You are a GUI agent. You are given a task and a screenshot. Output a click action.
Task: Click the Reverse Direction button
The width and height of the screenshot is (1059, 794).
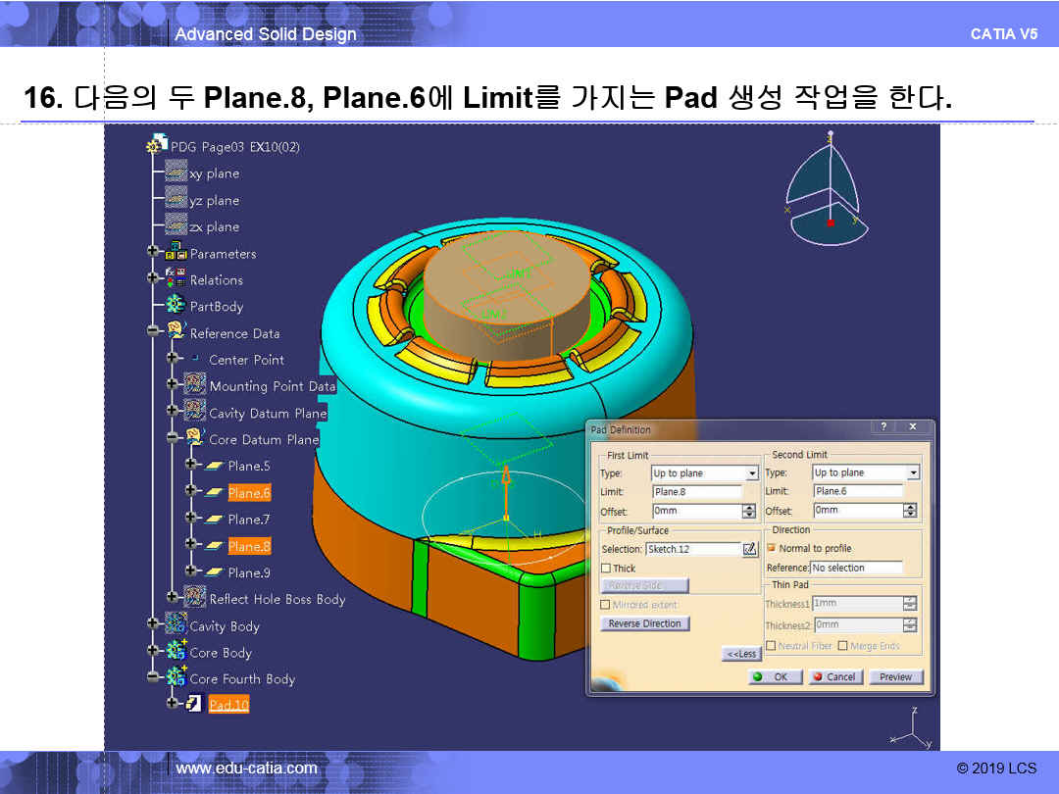pos(644,623)
